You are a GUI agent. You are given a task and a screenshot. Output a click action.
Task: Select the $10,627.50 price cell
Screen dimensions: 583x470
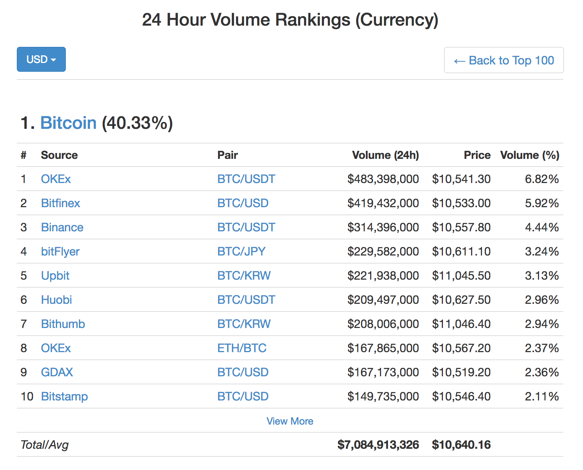461,300
